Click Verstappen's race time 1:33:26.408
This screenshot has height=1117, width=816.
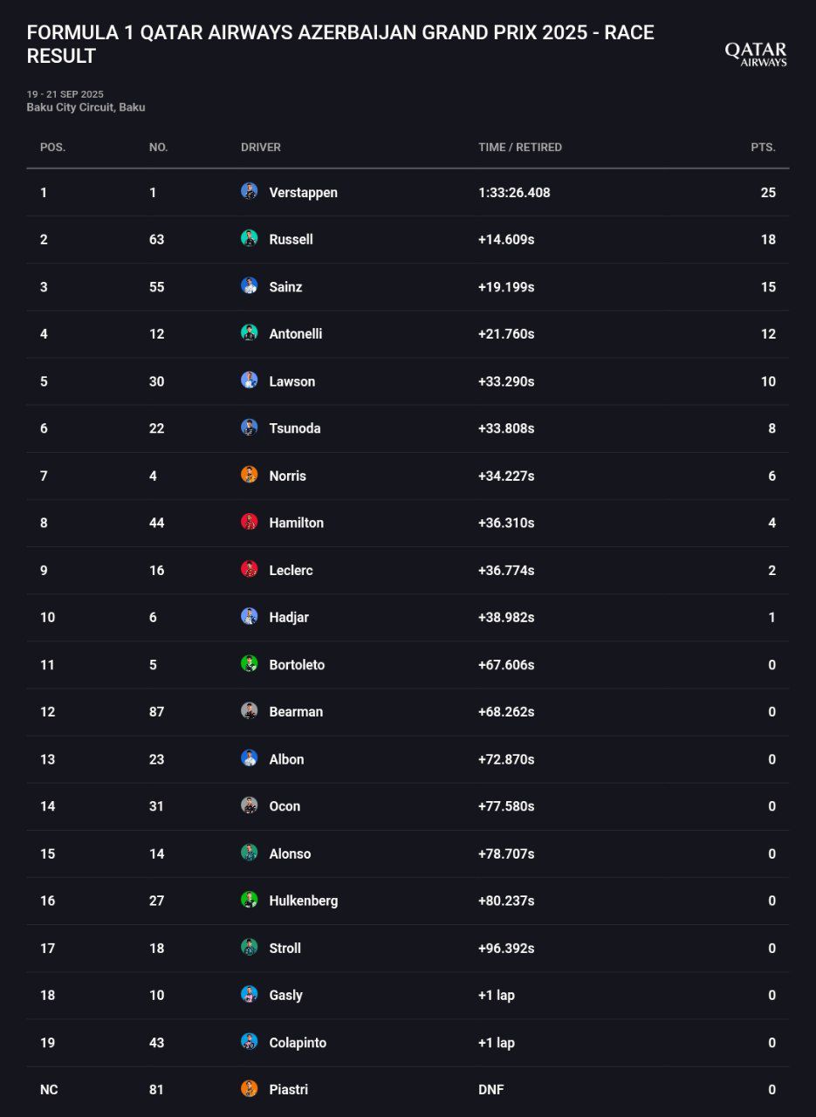point(514,192)
